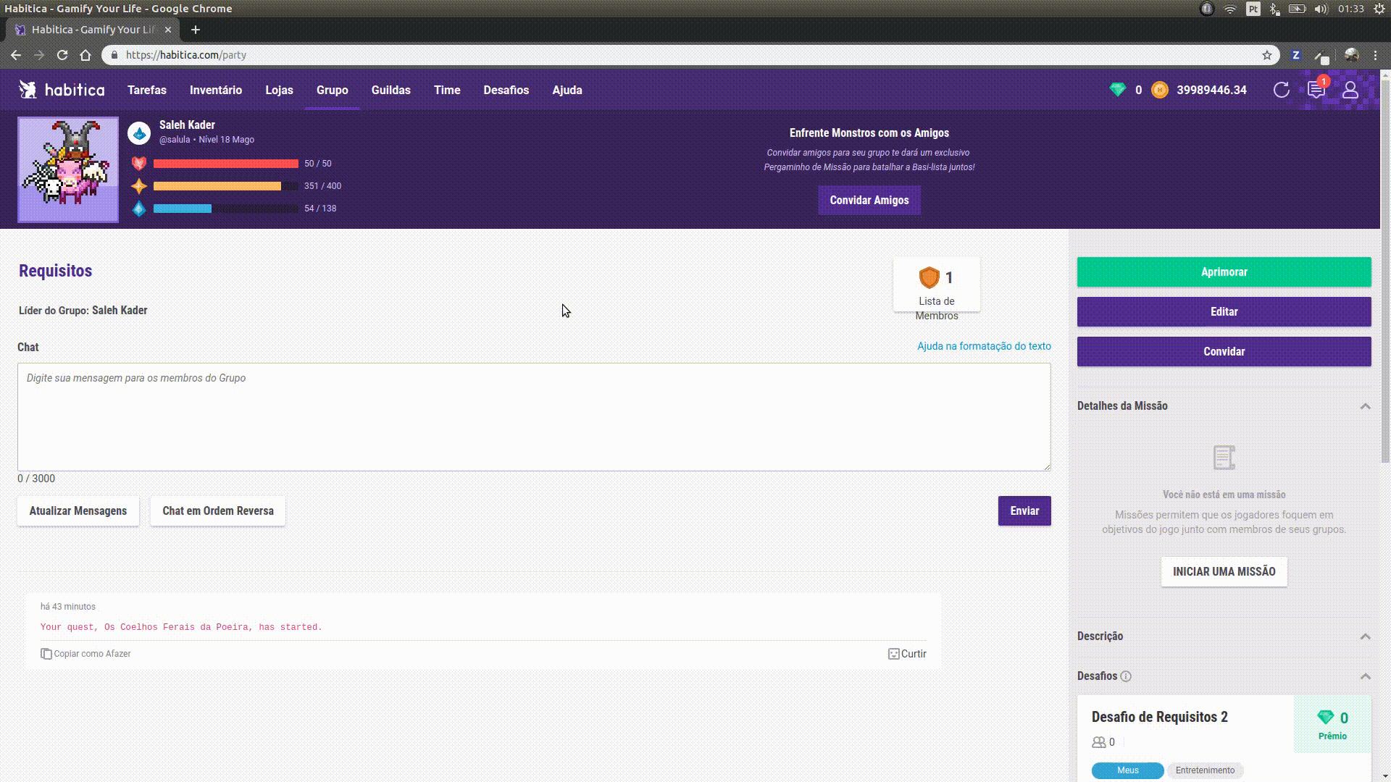Bookmark this page with star icon
The image size is (1391, 782).
point(1267,55)
